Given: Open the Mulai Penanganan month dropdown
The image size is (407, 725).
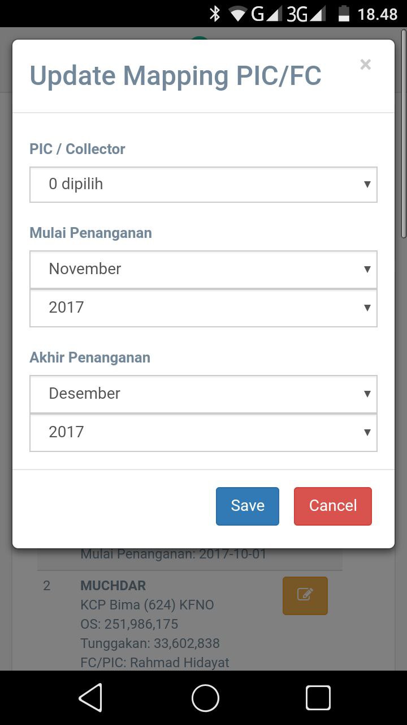Looking at the screenshot, I should coord(203,268).
